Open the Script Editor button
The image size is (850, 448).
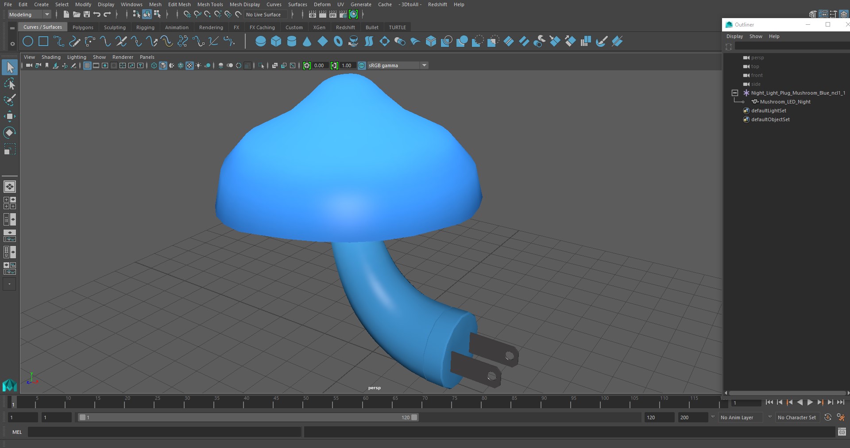[x=842, y=432]
